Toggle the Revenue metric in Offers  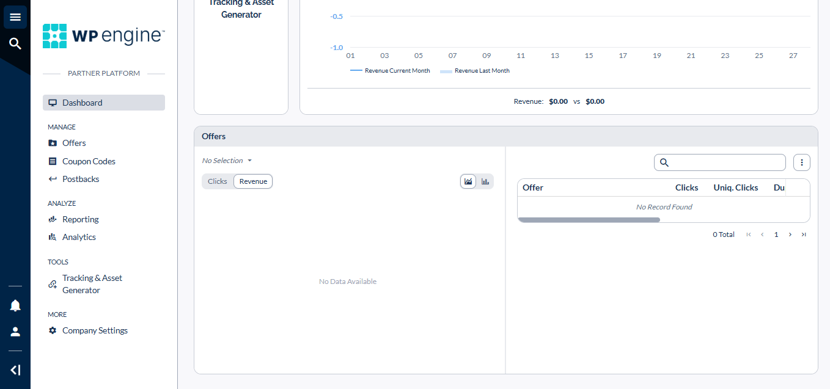tap(253, 181)
